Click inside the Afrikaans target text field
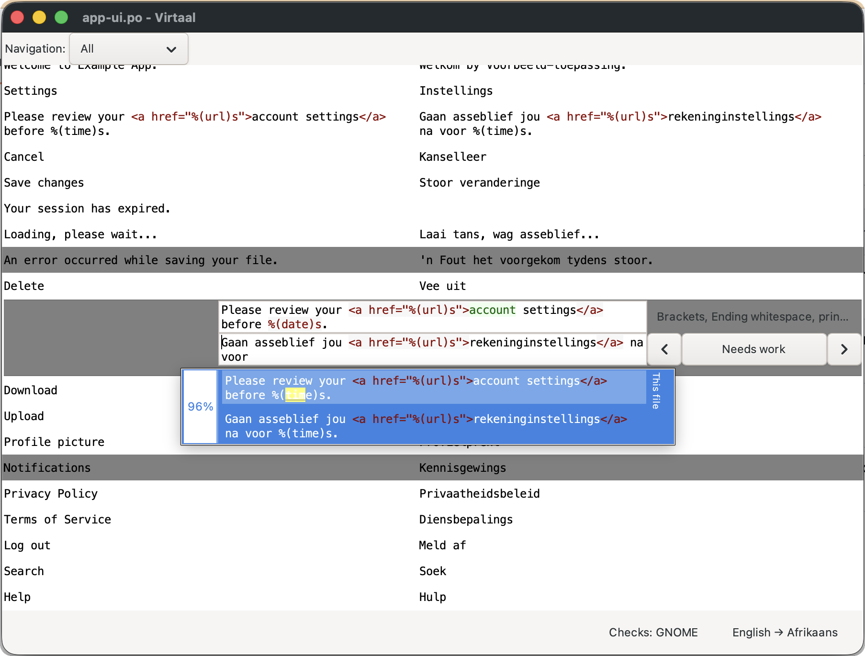865x656 pixels. (x=433, y=350)
